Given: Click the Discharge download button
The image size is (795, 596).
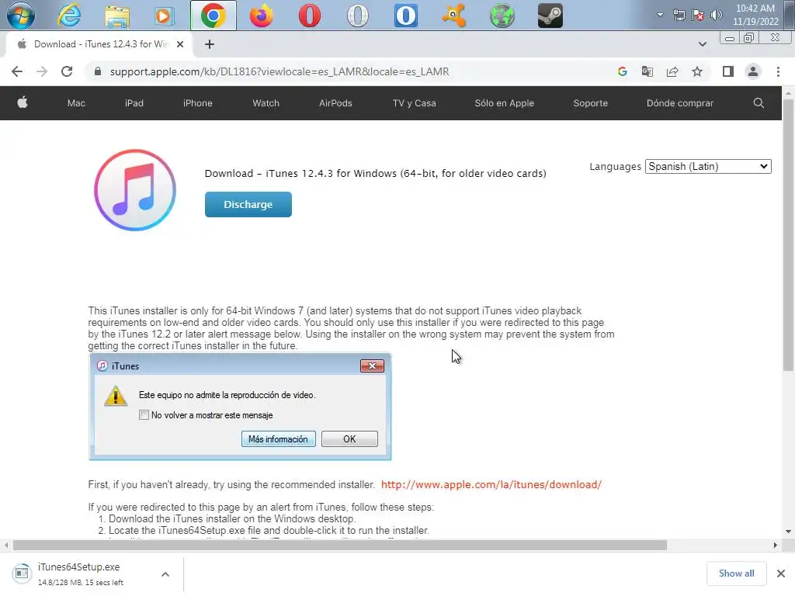Looking at the screenshot, I should coord(248,204).
